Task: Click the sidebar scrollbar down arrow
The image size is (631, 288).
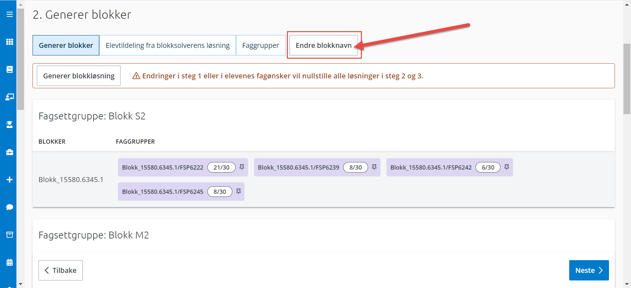Action: [x=20, y=284]
